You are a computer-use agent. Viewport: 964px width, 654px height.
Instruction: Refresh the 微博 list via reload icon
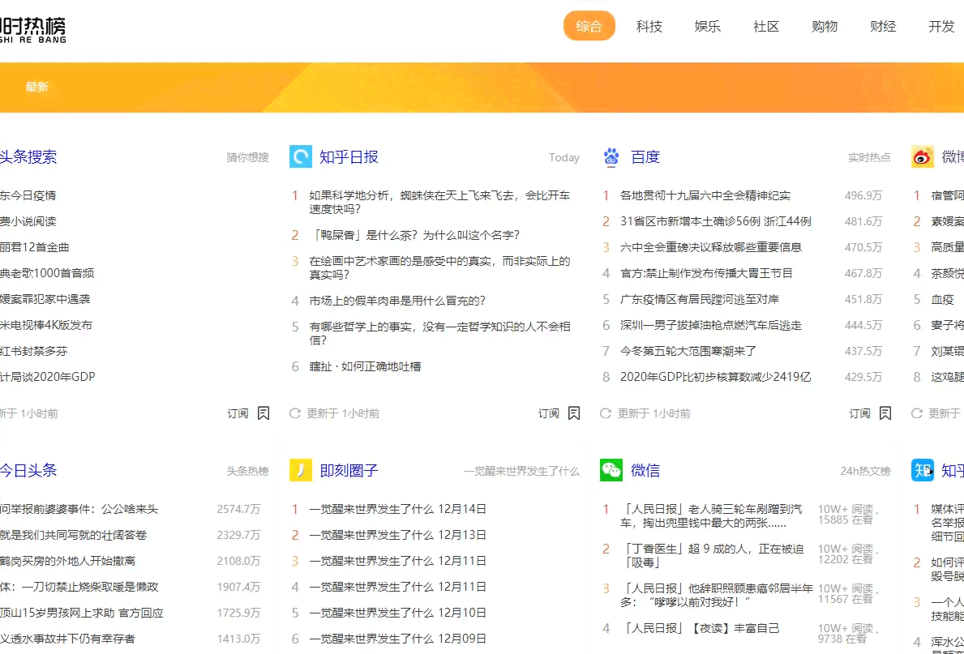[x=917, y=413]
